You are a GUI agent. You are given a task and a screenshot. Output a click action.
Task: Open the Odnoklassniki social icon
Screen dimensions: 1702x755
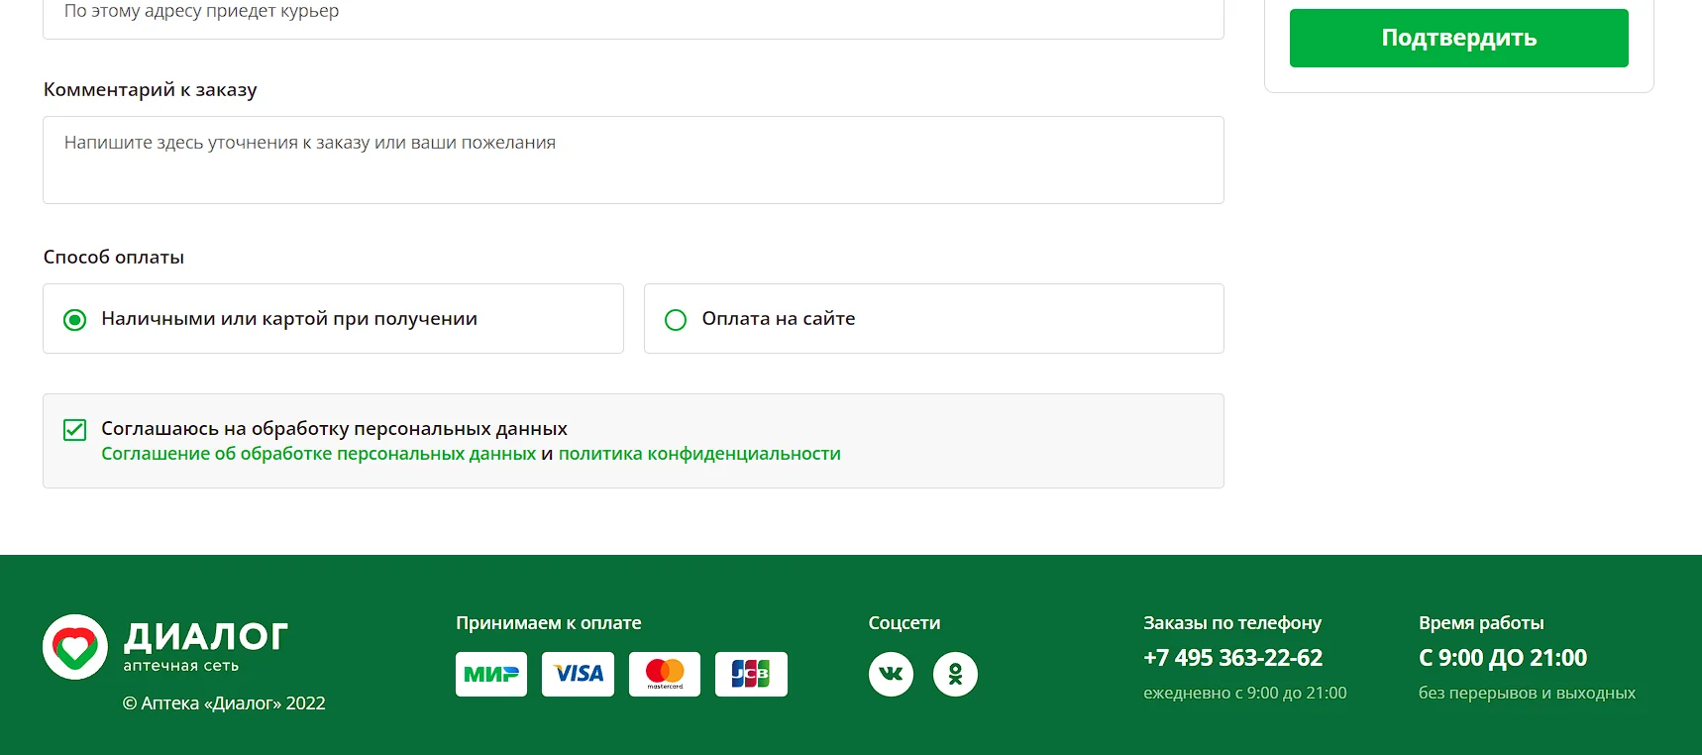point(955,675)
